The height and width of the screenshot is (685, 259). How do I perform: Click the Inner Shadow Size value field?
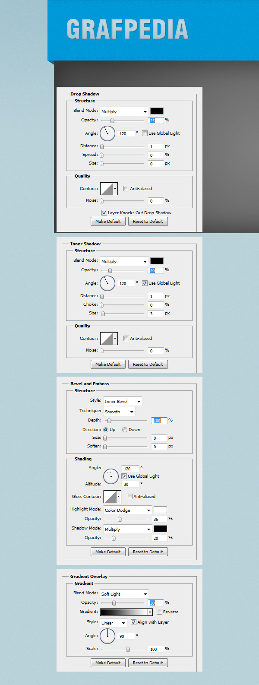pos(156,314)
